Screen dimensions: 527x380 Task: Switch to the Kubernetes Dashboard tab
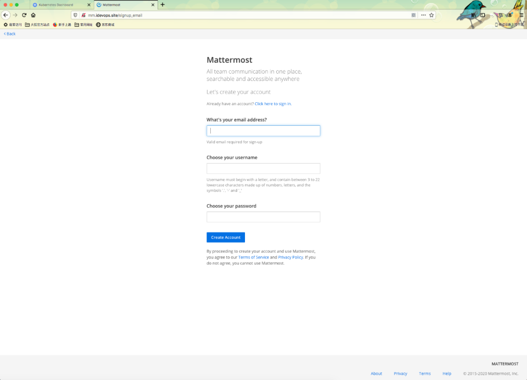[61, 5]
